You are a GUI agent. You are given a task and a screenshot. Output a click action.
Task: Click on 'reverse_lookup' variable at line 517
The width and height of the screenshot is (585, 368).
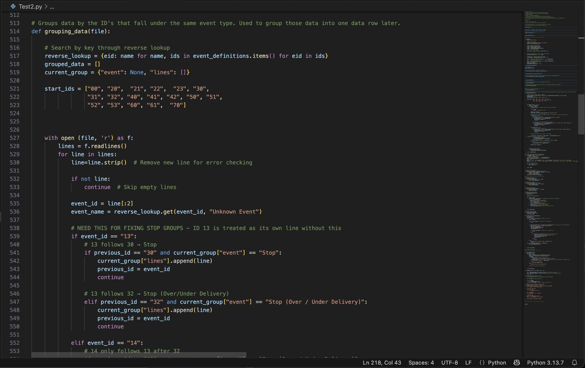(68, 56)
